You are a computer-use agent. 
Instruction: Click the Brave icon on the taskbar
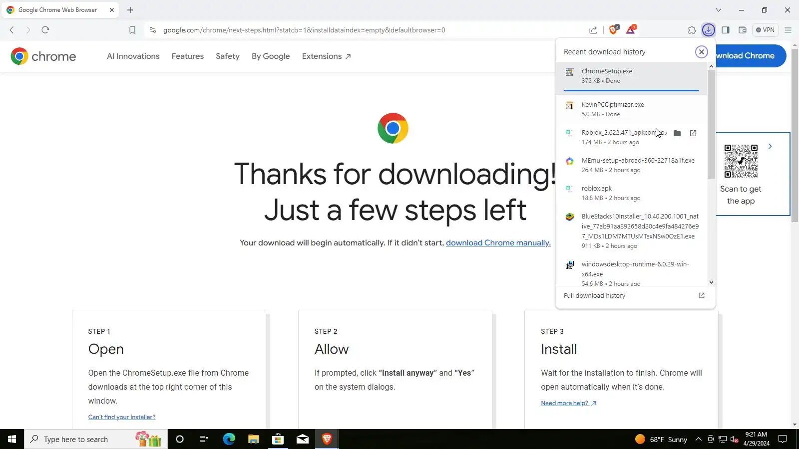(327, 439)
